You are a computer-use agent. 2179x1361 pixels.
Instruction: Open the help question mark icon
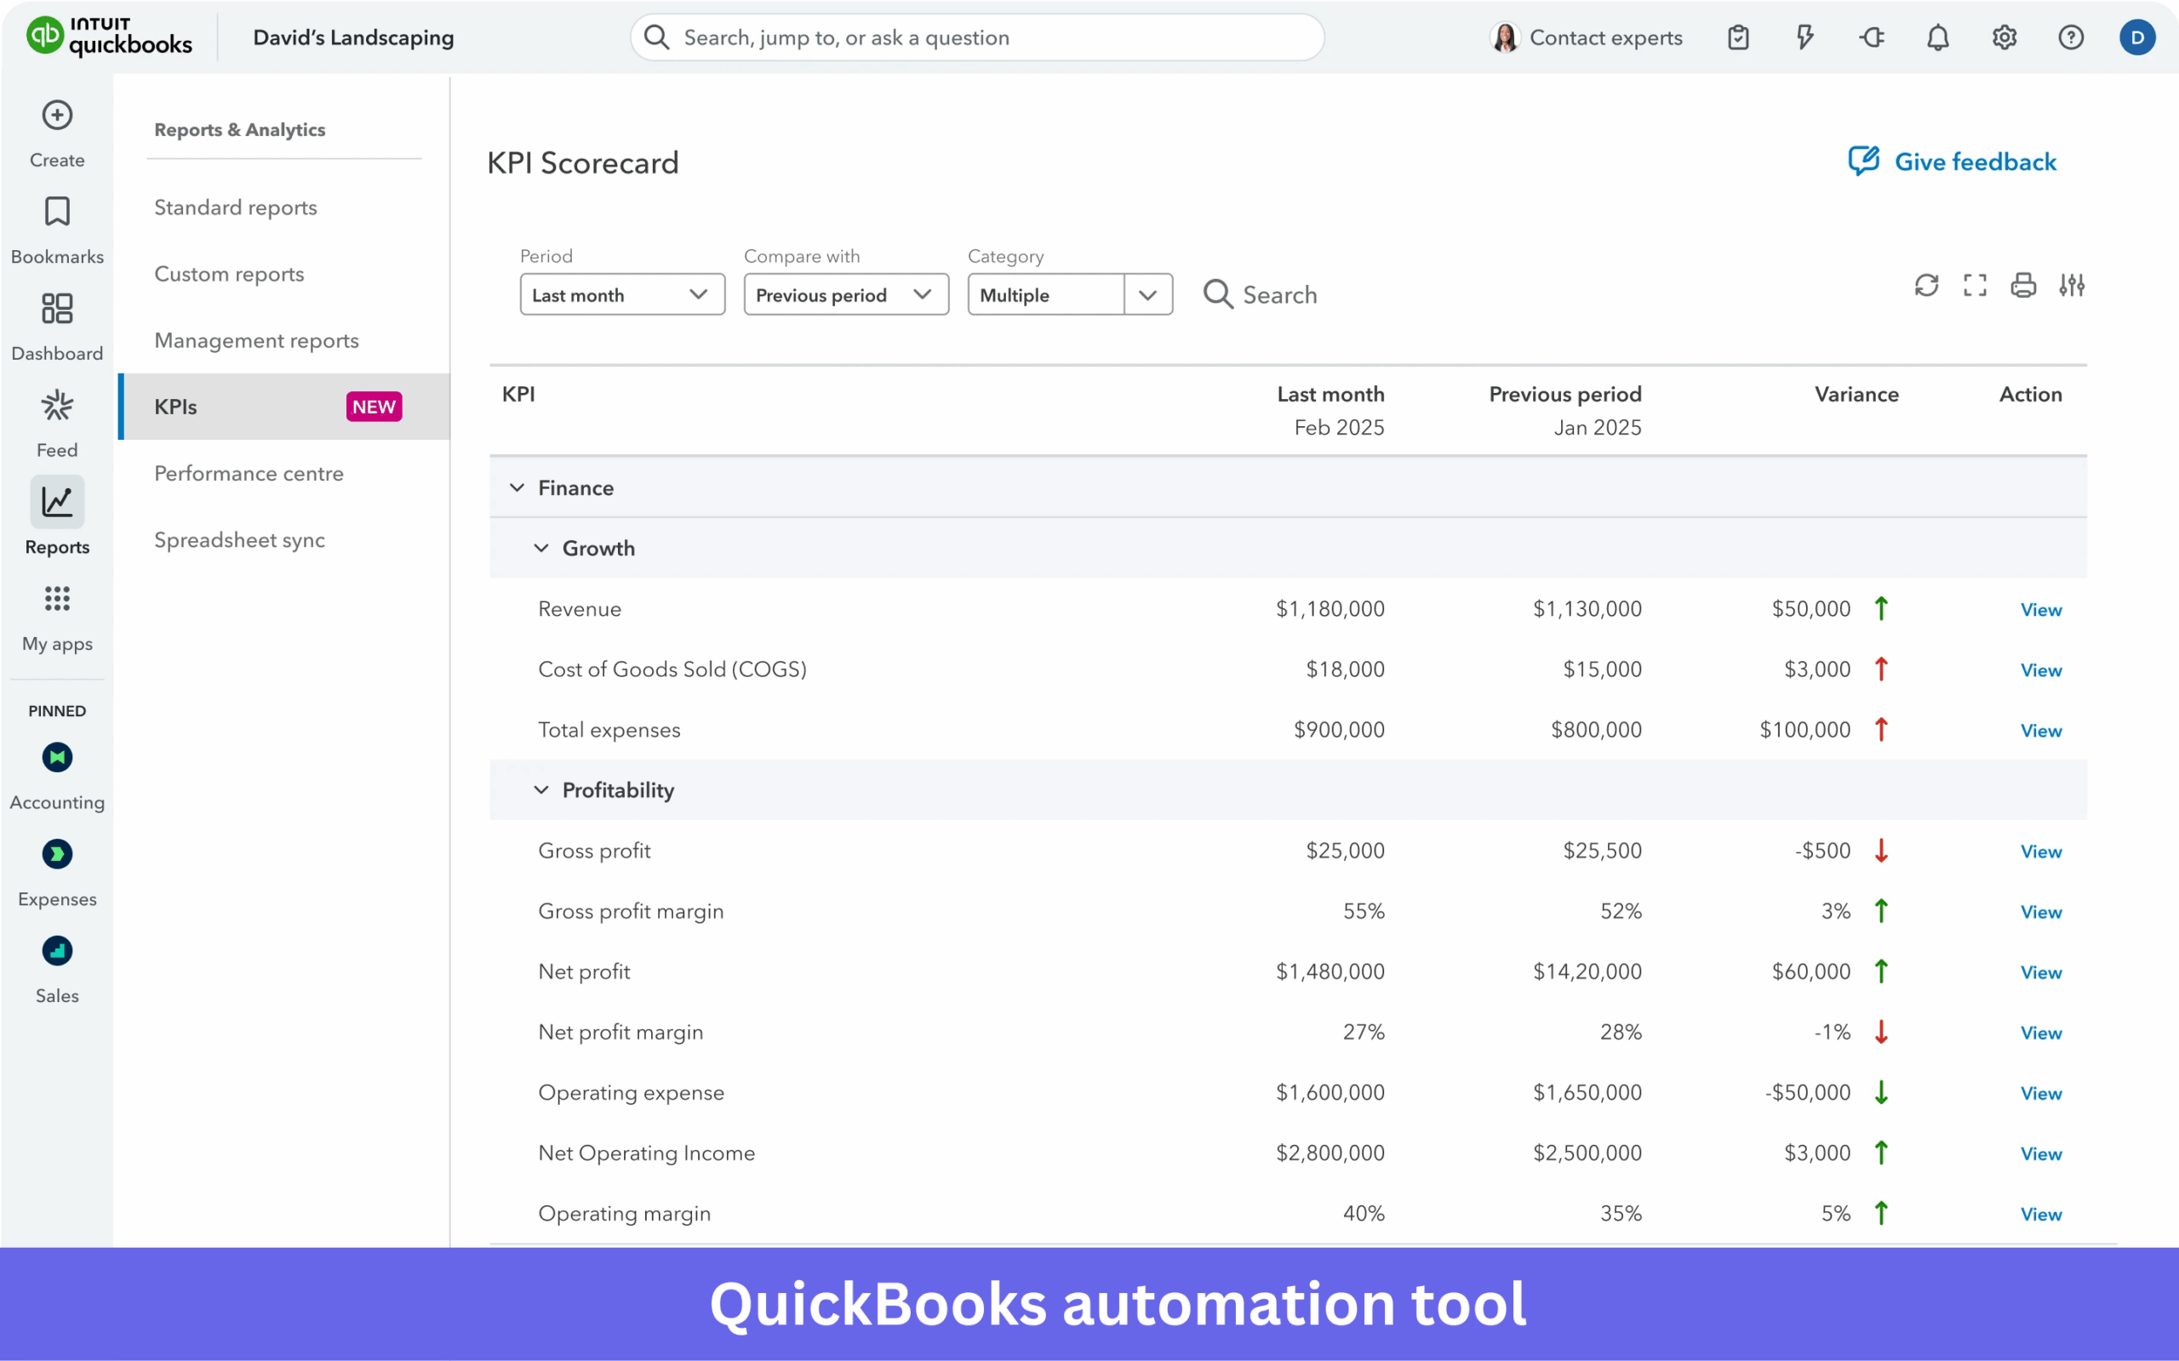[x=2071, y=37]
